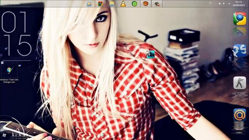Open the media player taskbar icon

coord(89,4)
